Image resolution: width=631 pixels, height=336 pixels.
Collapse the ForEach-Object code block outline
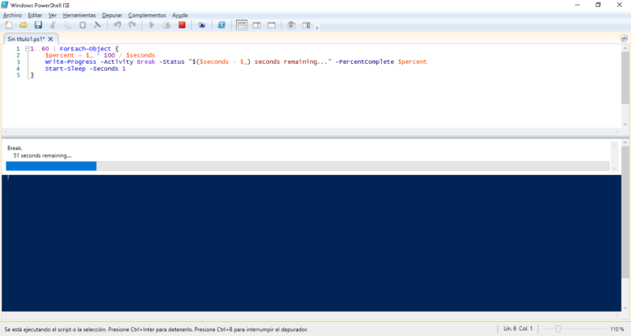27,49
